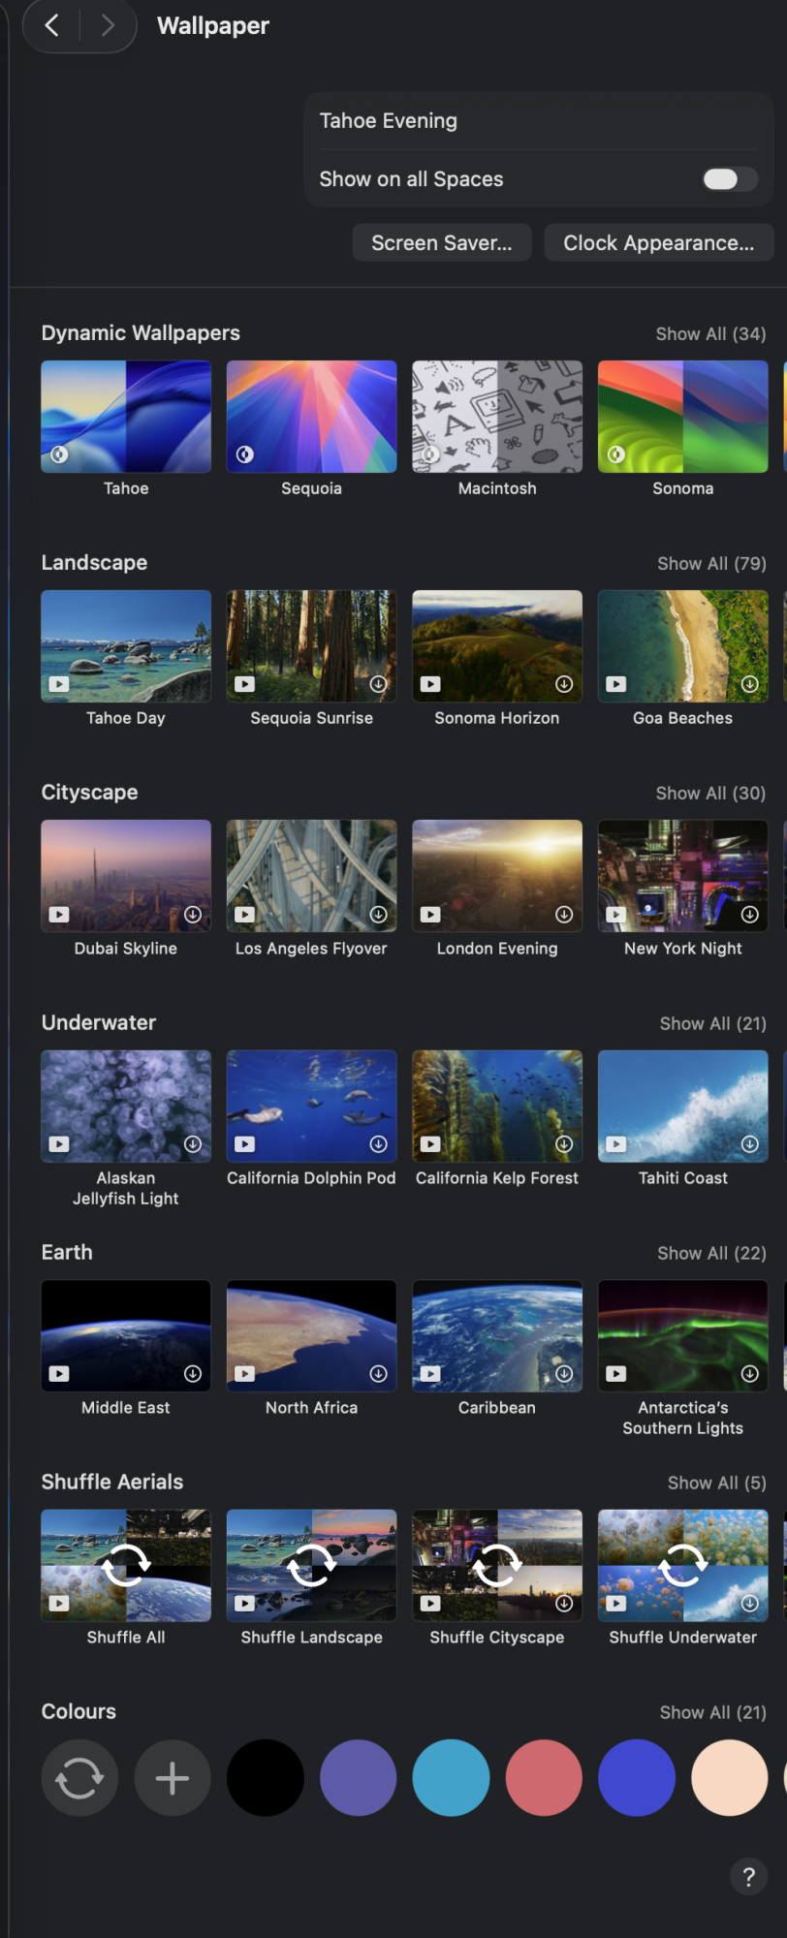
Task: Pick the peach colour swatch
Action: click(730, 1778)
